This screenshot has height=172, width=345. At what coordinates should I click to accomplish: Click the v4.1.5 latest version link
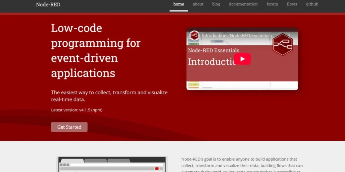(x=85, y=110)
